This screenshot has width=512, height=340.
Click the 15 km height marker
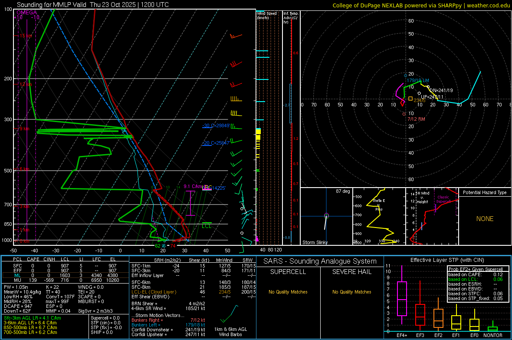(26, 36)
